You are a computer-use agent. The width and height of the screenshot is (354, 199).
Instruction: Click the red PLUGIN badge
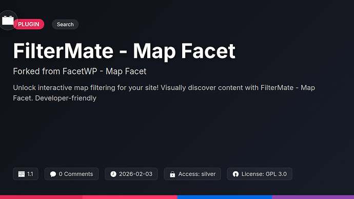[x=29, y=24]
